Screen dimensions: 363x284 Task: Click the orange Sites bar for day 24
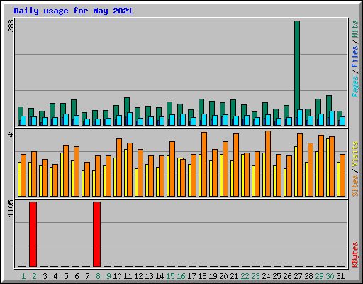point(268,163)
